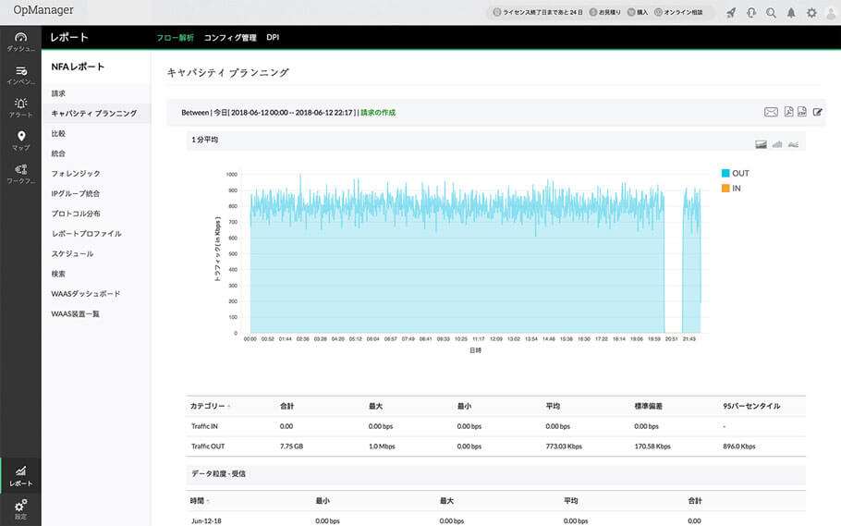841x526 pixels.
Task: Click the 請求の作成 link
Action: 377,113
